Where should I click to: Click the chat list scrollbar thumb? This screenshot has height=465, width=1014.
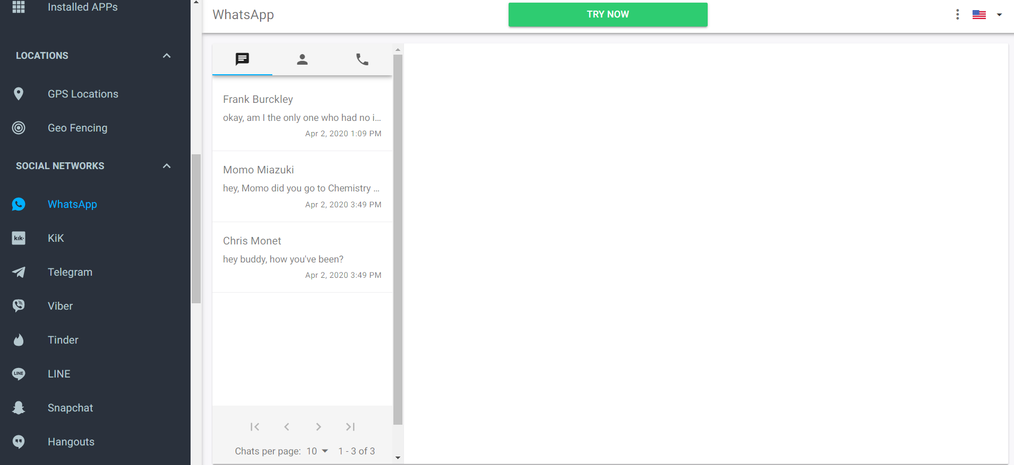point(398,240)
